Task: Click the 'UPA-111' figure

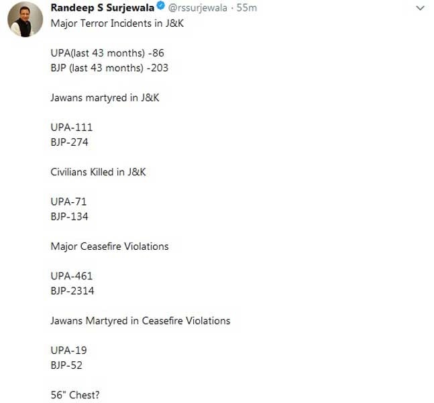Action: click(x=71, y=127)
